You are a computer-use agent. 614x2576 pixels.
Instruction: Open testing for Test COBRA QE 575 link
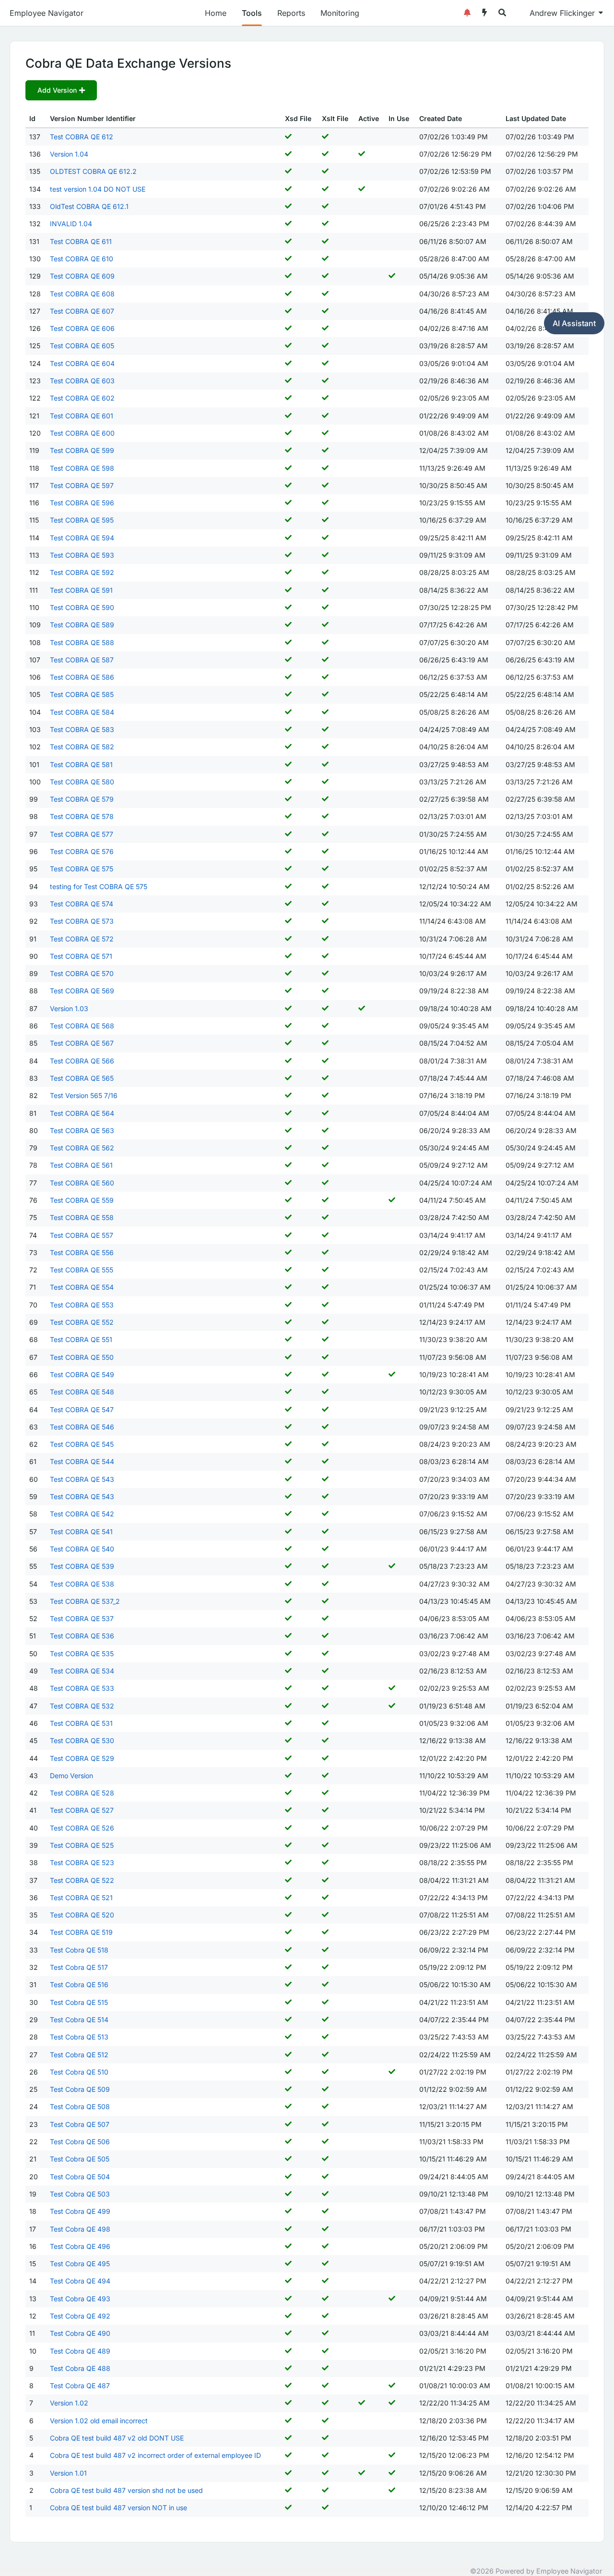pyautogui.click(x=99, y=887)
